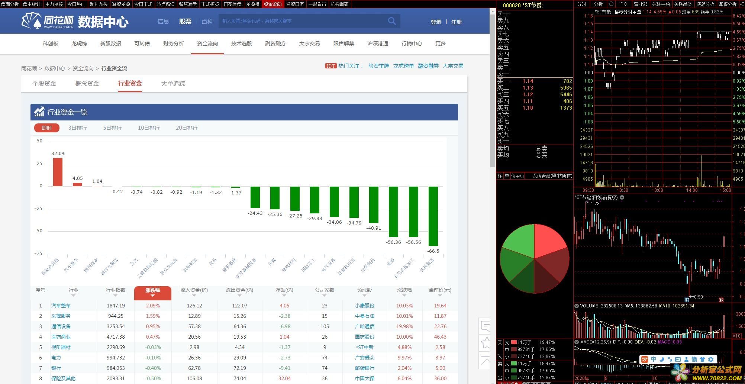This screenshot has height=384, width=745.
Task: Open the soft keyboard icon in IME bar
Action: click(678, 359)
